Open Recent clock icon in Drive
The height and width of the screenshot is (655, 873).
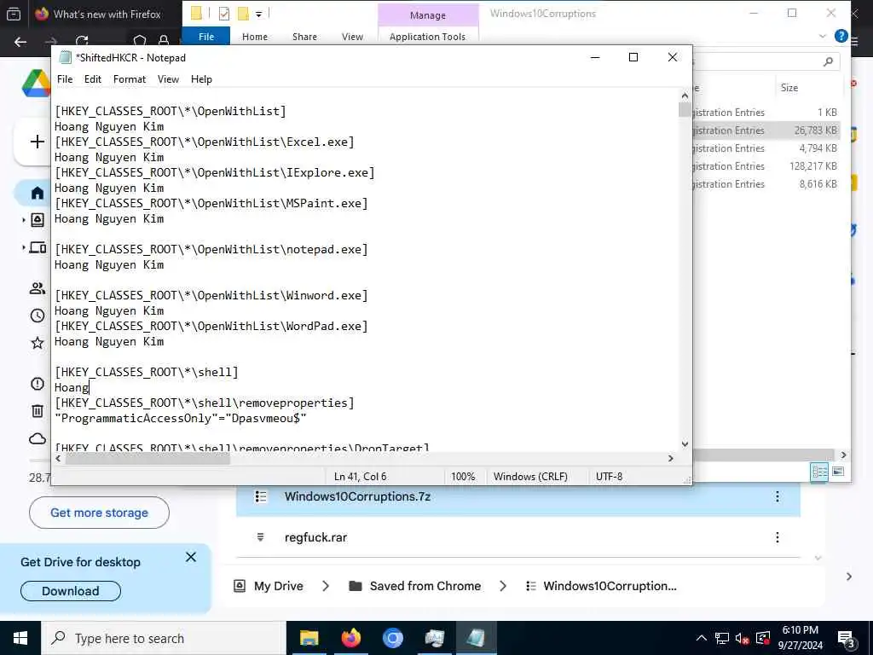coord(38,316)
